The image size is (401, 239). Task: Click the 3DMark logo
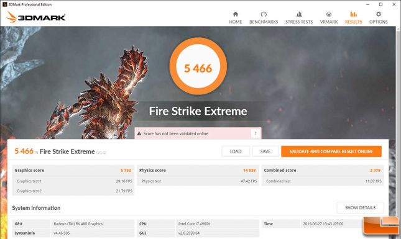coord(36,17)
